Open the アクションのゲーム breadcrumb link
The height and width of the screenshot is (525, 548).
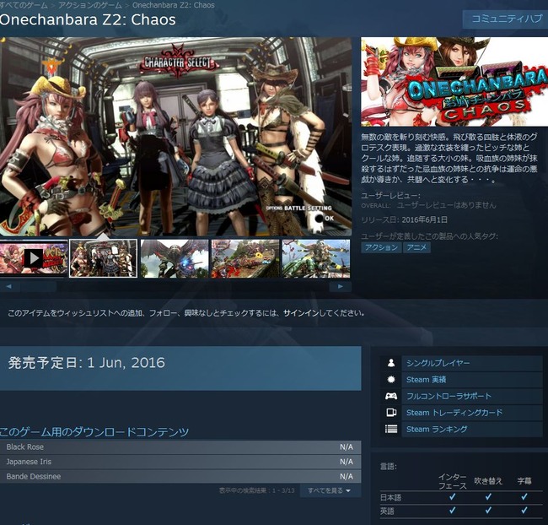[90, 5]
